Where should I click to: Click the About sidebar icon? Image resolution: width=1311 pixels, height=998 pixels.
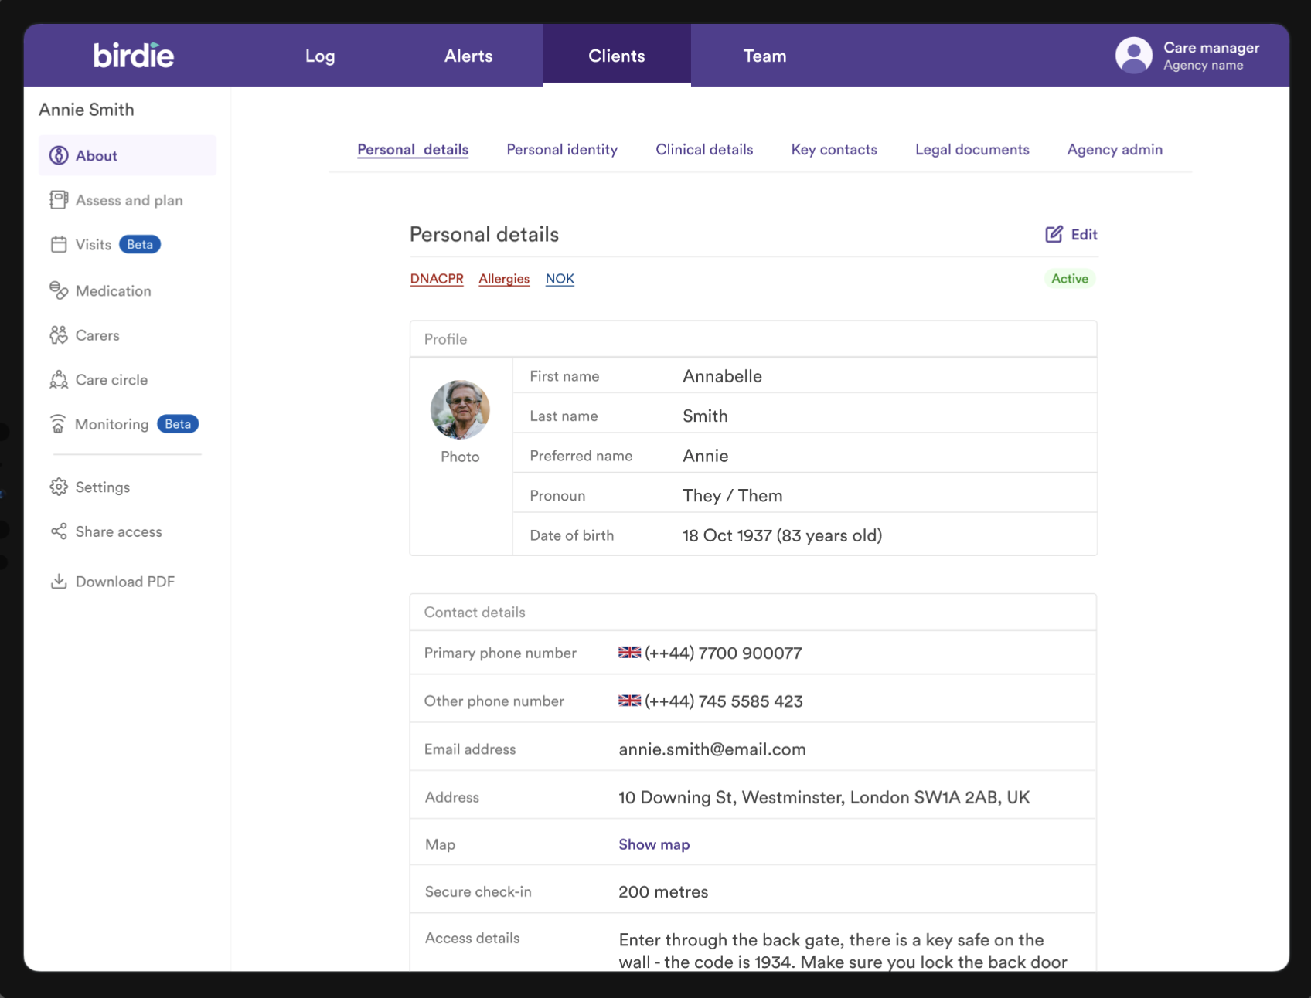59,155
